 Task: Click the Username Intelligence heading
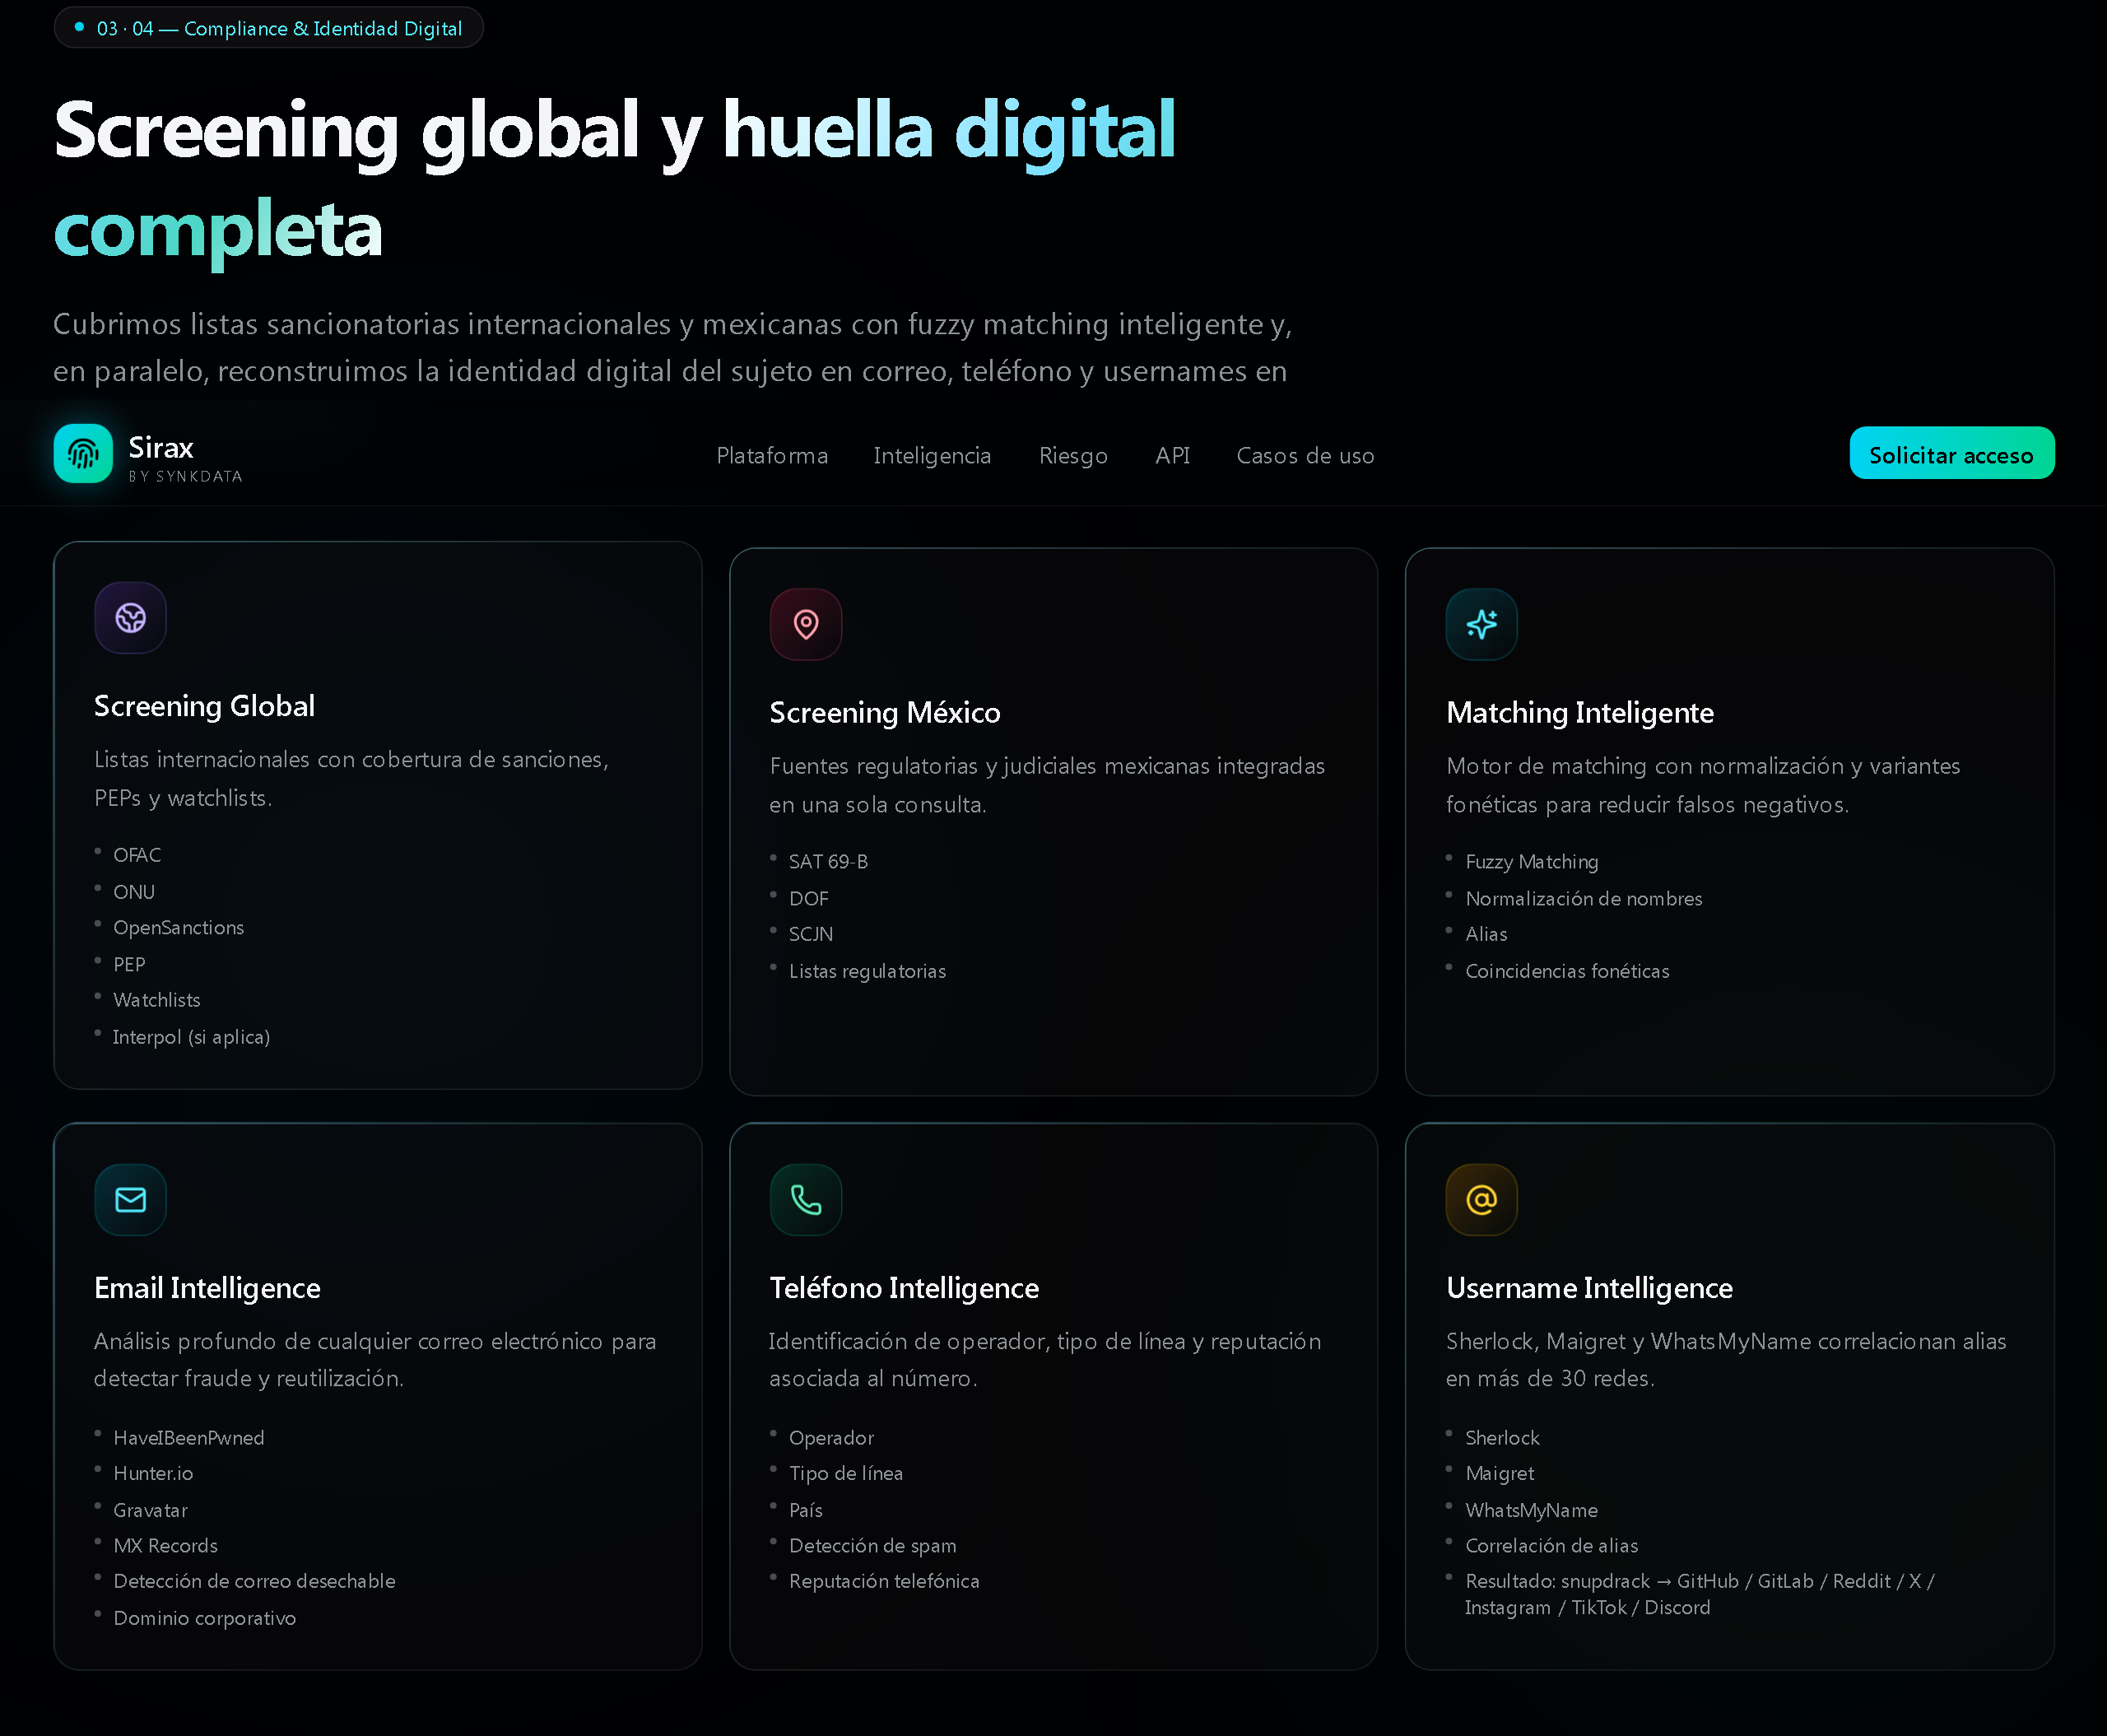1589,1288
